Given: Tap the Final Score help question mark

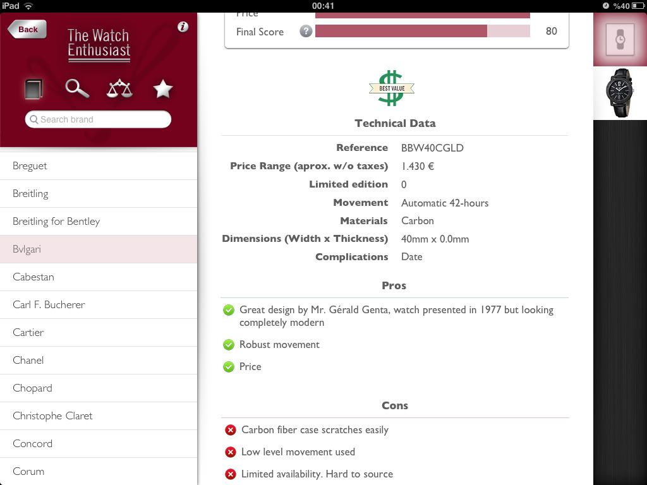Looking at the screenshot, I should (x=306, y=31).
